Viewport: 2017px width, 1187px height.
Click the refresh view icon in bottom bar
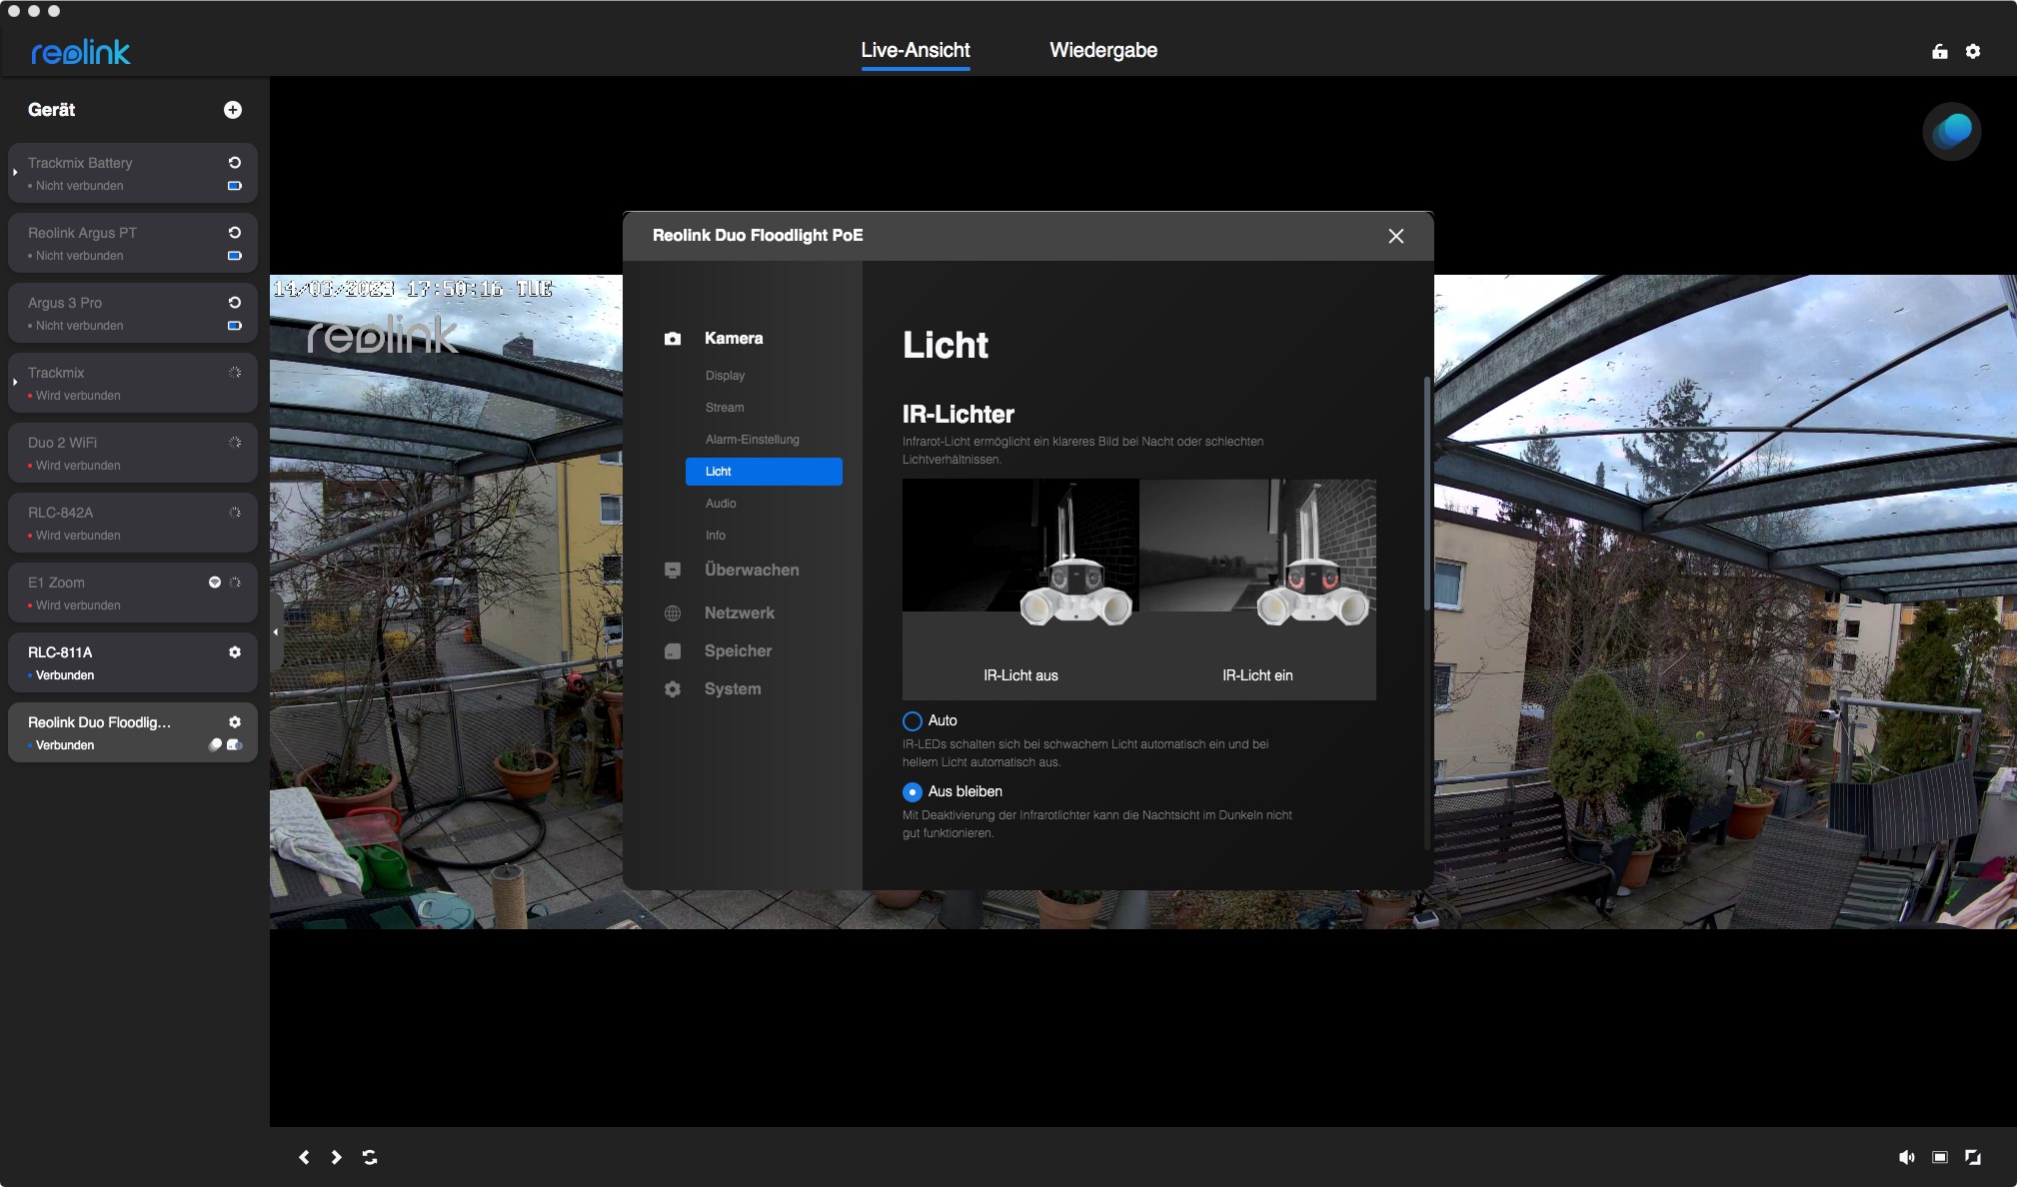point(370,1157)
